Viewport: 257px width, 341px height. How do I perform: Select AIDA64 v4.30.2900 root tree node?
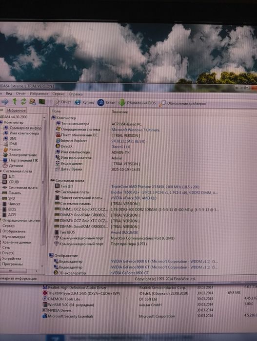point(14,117)
